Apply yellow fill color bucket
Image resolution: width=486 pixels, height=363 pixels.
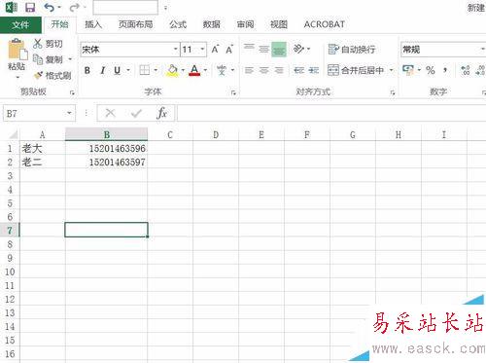(x=172, y=70)
